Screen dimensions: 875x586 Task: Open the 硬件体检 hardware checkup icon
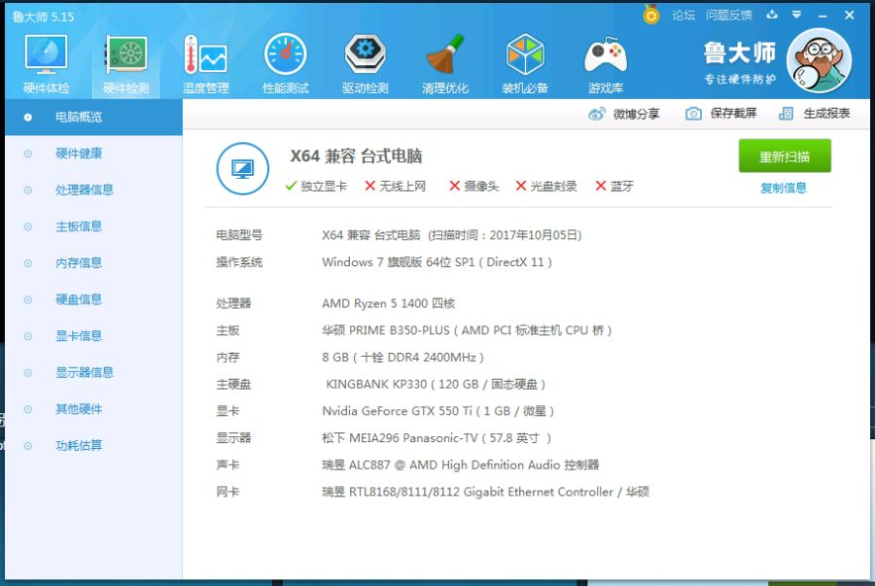tap(47, 63)
